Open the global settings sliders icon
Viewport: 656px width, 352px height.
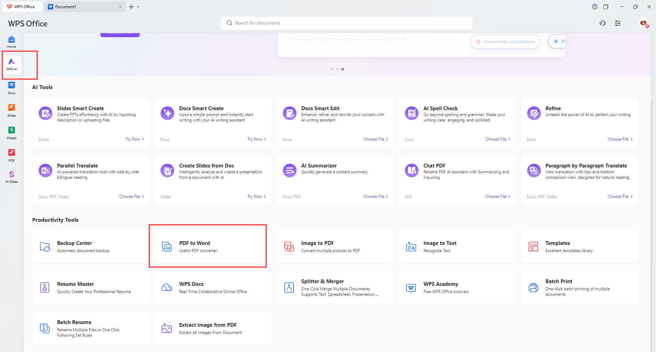click(618, 23)
